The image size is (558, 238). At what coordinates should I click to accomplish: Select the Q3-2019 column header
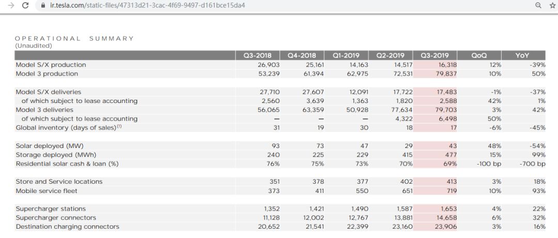435,55
